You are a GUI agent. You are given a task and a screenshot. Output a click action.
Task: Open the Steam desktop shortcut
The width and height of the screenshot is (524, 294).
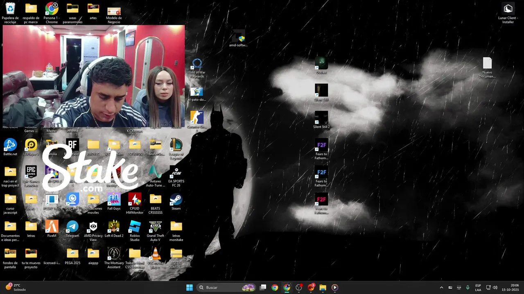pyautogui.click(x=176, y=202)
